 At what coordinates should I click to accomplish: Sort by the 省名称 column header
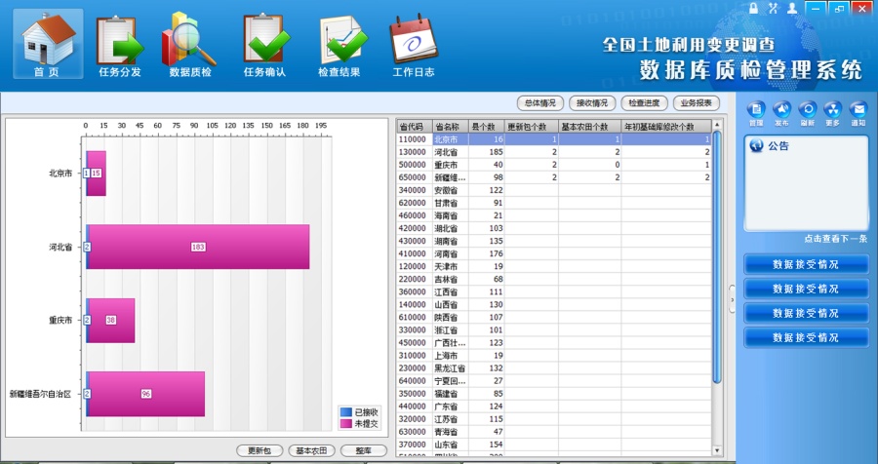450,127
